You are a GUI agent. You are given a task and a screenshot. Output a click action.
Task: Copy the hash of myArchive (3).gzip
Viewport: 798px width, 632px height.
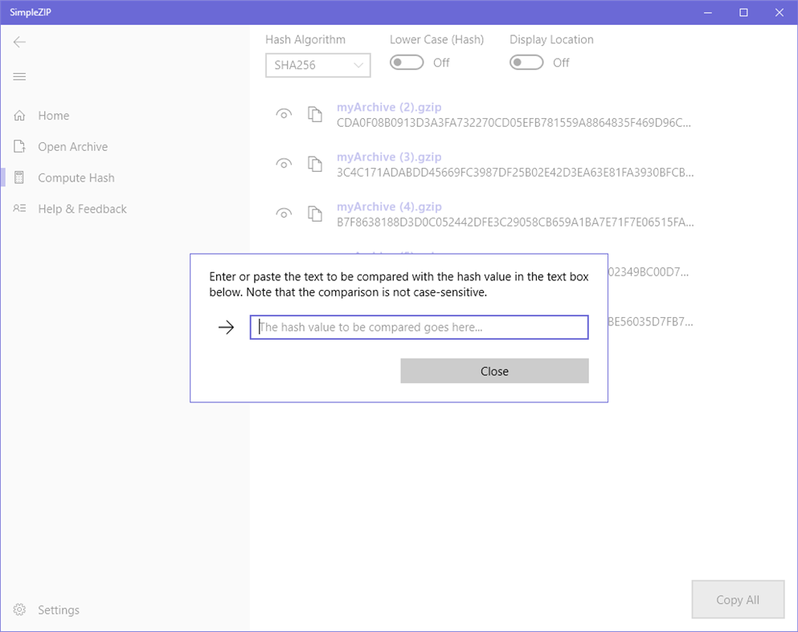314,164
